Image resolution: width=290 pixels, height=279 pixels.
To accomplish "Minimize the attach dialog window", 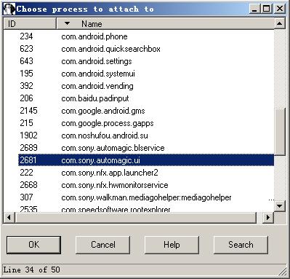I will pyautogui.click(x=255, y=9).
